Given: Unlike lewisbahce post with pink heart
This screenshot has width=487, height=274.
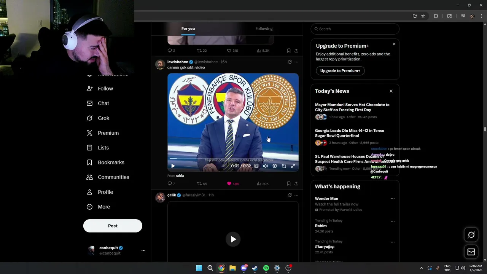Looking at the screenshot, I should click(x=233, y=183).
